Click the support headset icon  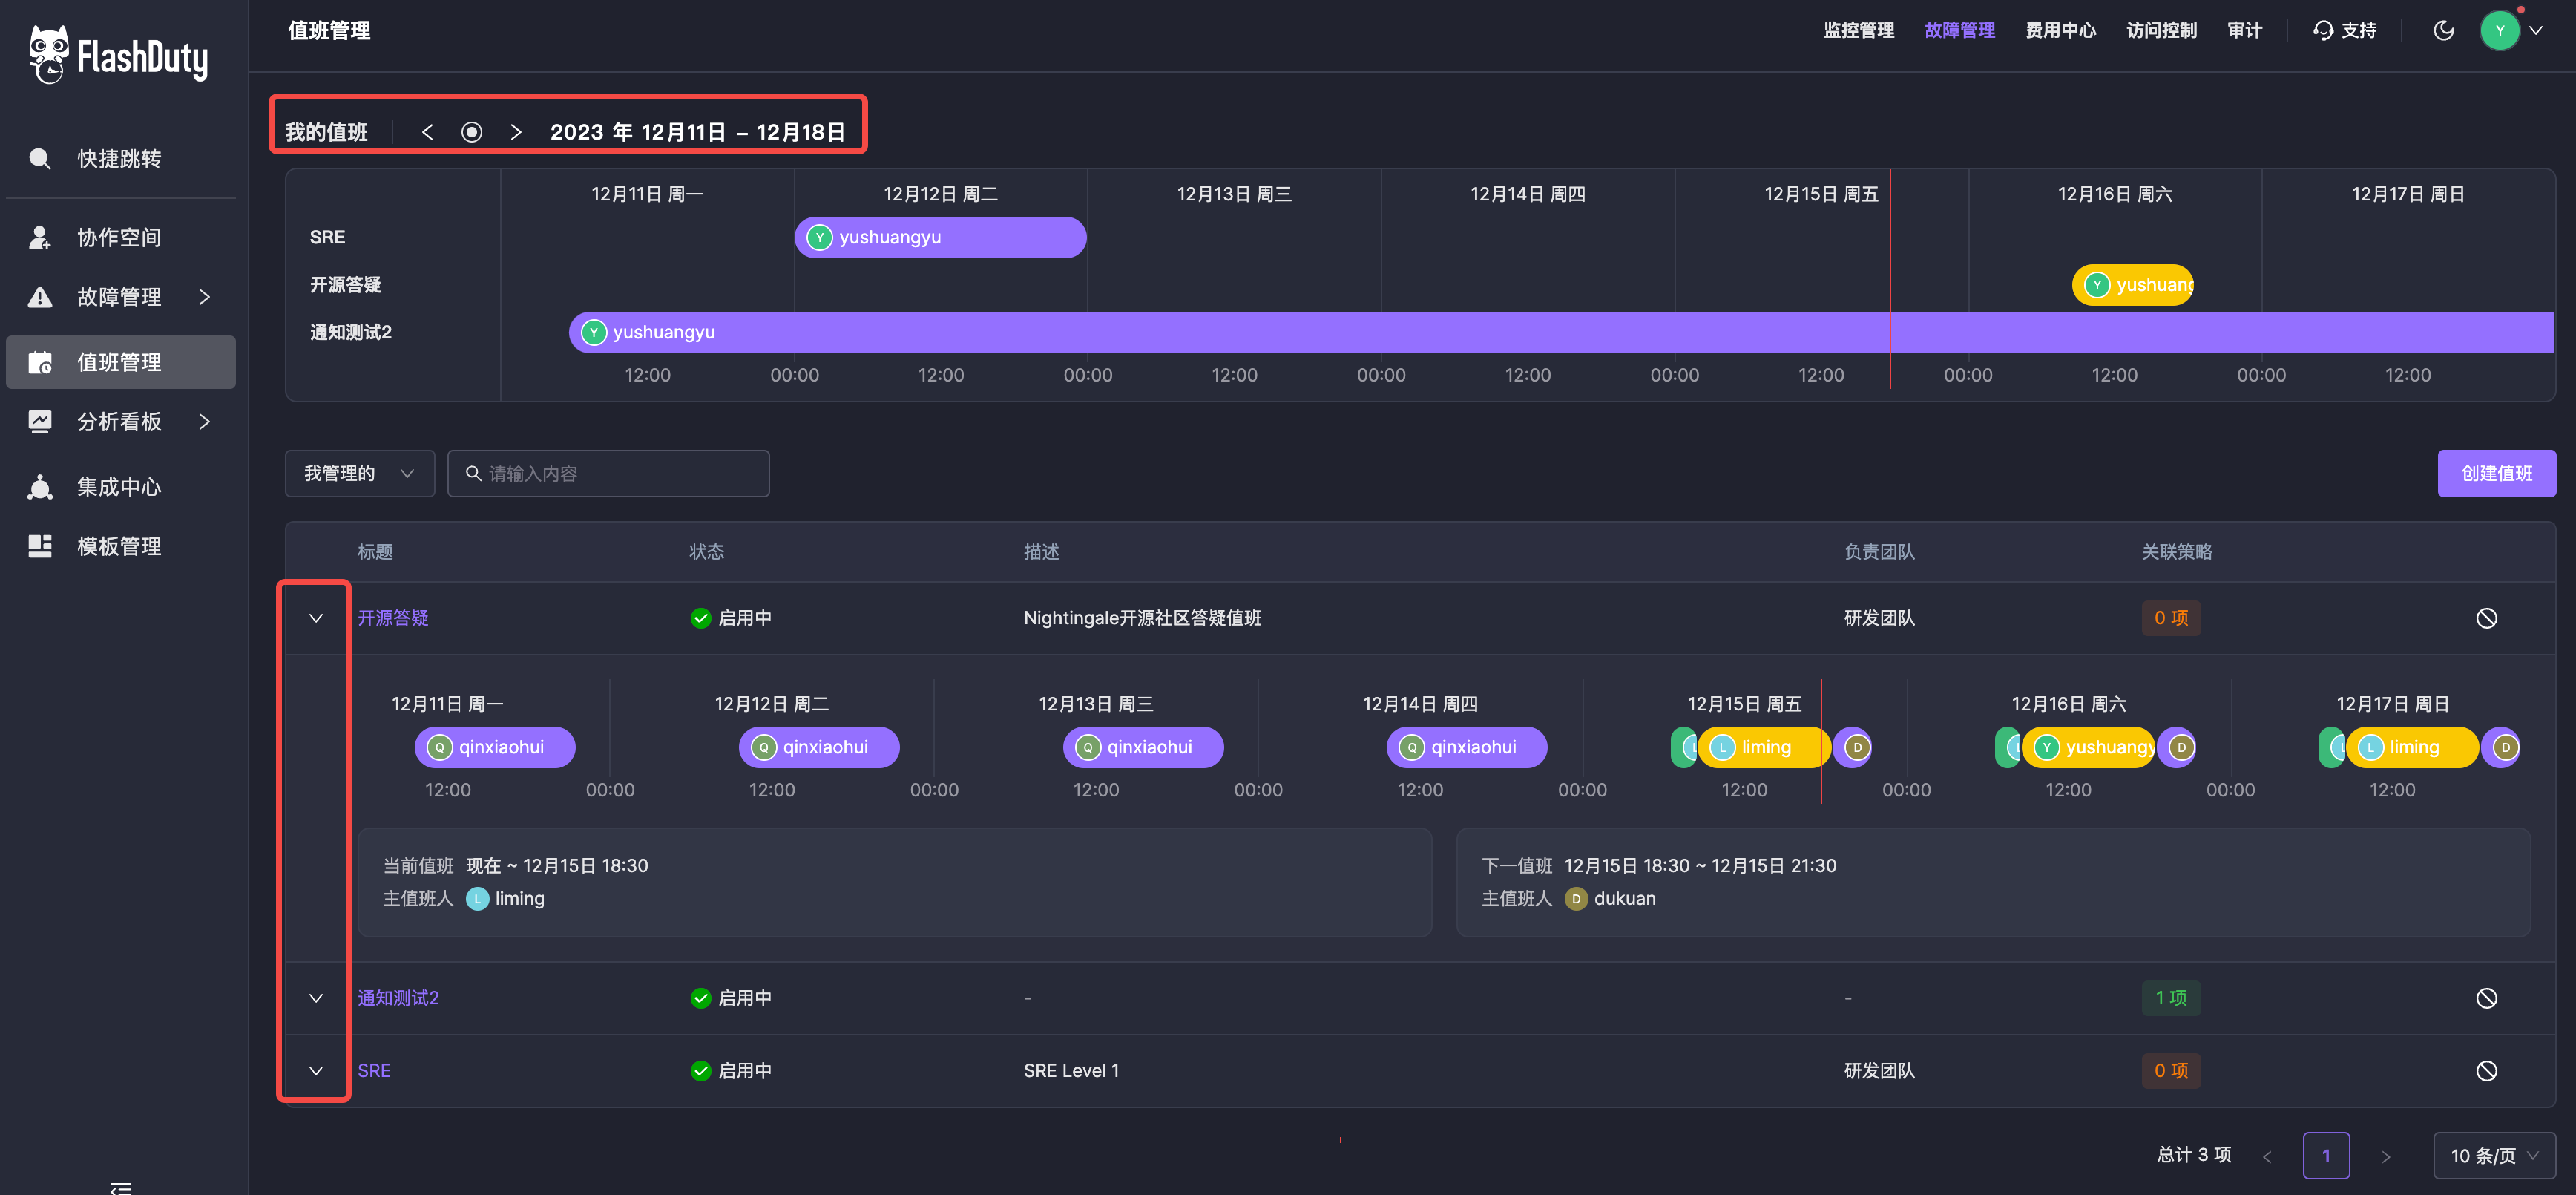[2322, 30]
